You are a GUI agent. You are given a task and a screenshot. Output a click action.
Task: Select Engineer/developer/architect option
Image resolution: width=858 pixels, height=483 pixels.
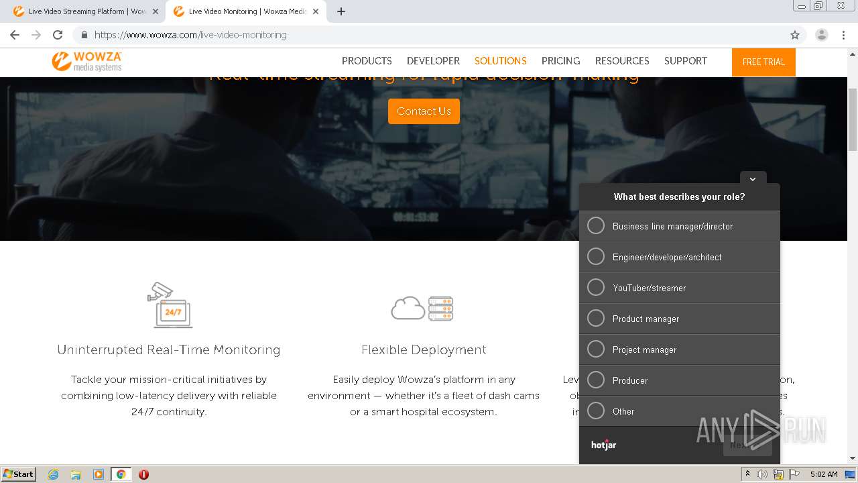coord(680,257)
